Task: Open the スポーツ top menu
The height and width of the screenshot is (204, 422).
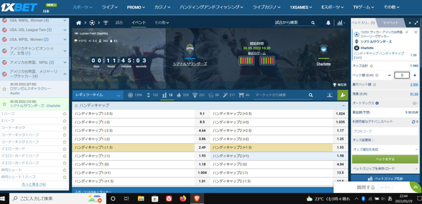Action: (x=82, y=7)
